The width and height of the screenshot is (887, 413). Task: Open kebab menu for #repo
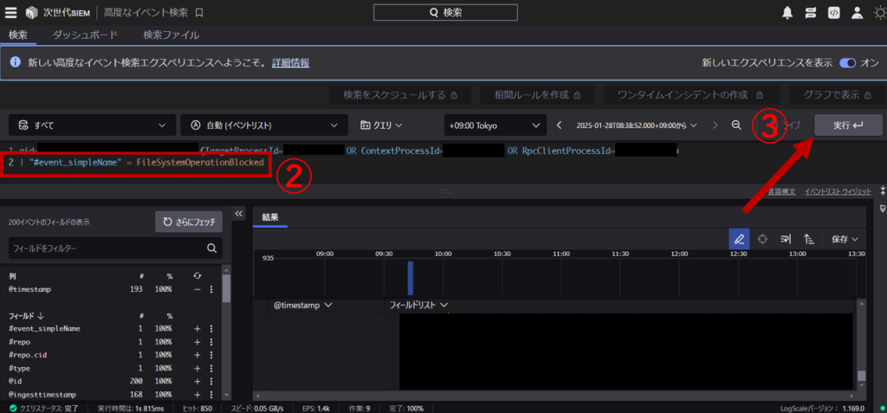coord(211,342)
